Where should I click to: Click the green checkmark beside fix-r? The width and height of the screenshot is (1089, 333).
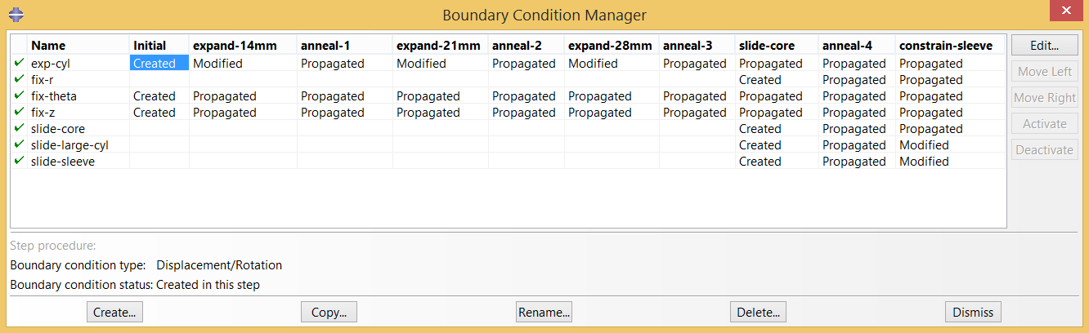(19, 79)
